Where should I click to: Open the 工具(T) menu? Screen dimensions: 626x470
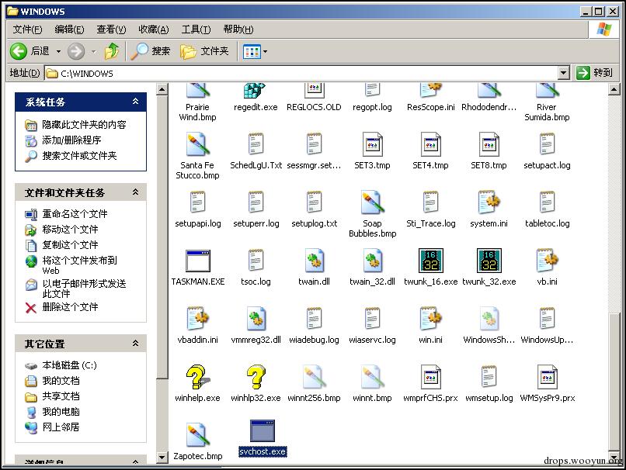196,29
